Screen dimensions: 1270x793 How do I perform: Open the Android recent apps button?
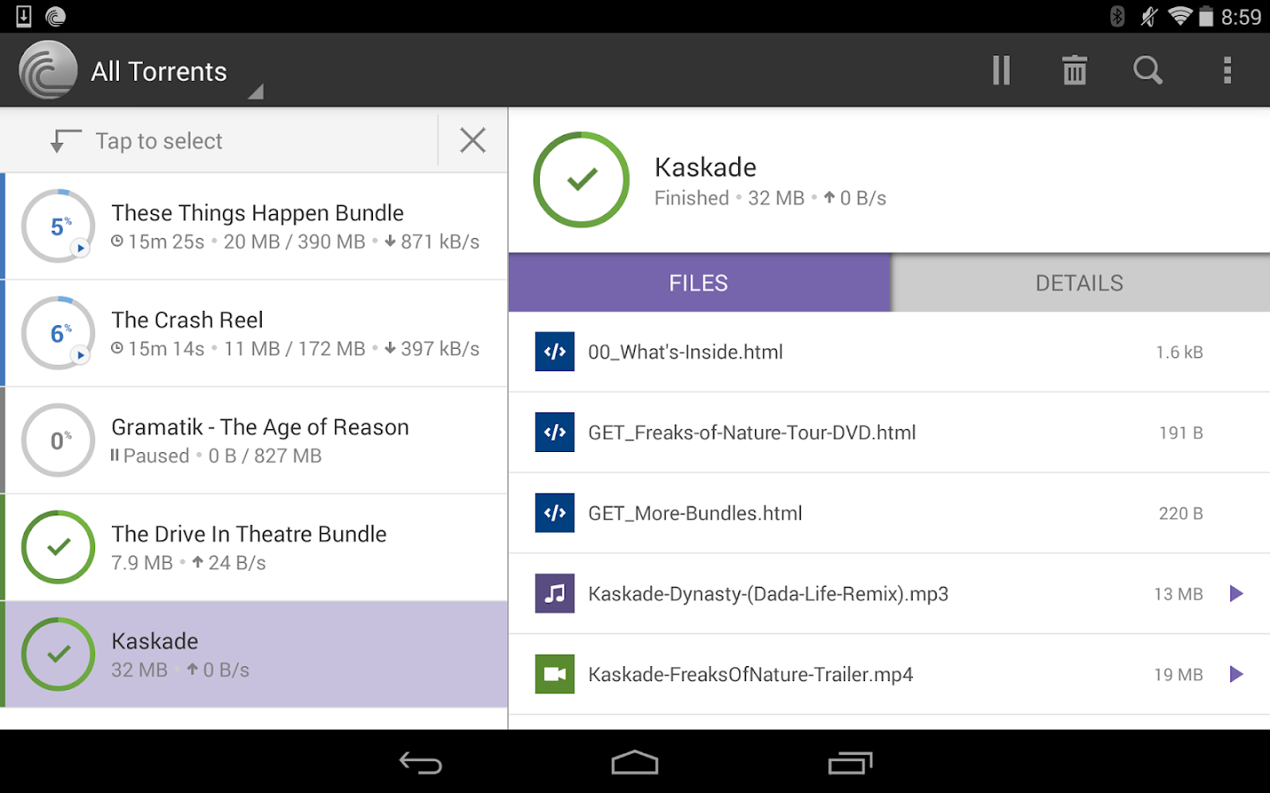[x=850, y=763]
